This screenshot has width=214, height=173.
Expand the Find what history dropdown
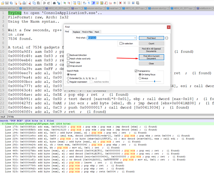coord(135,38)
